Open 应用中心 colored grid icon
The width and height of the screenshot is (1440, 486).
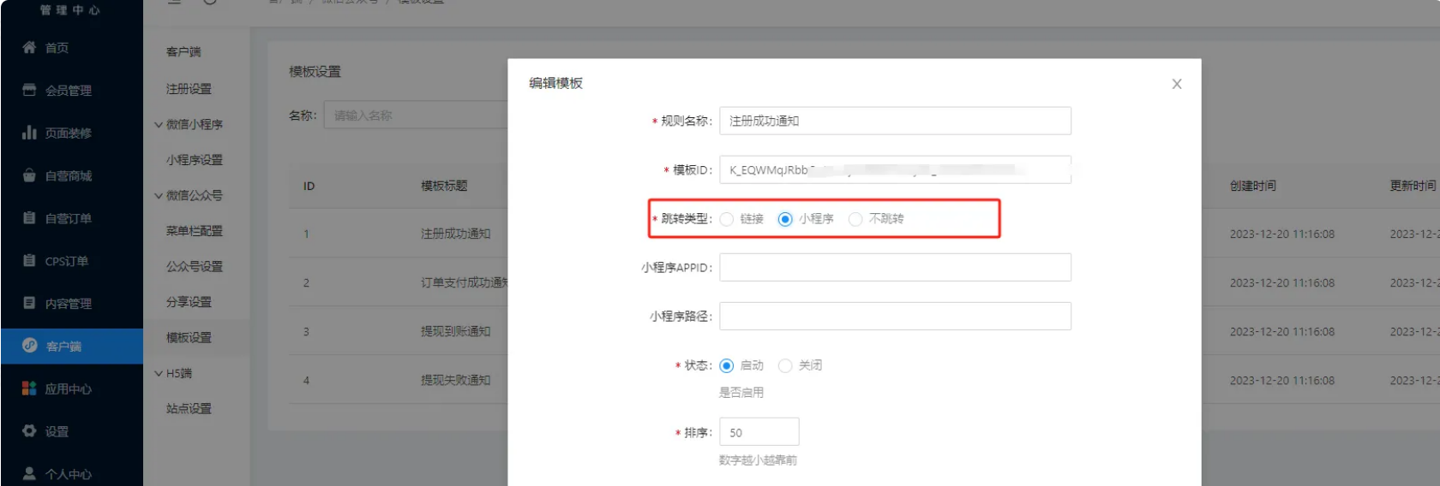click(x=29, y=388)
